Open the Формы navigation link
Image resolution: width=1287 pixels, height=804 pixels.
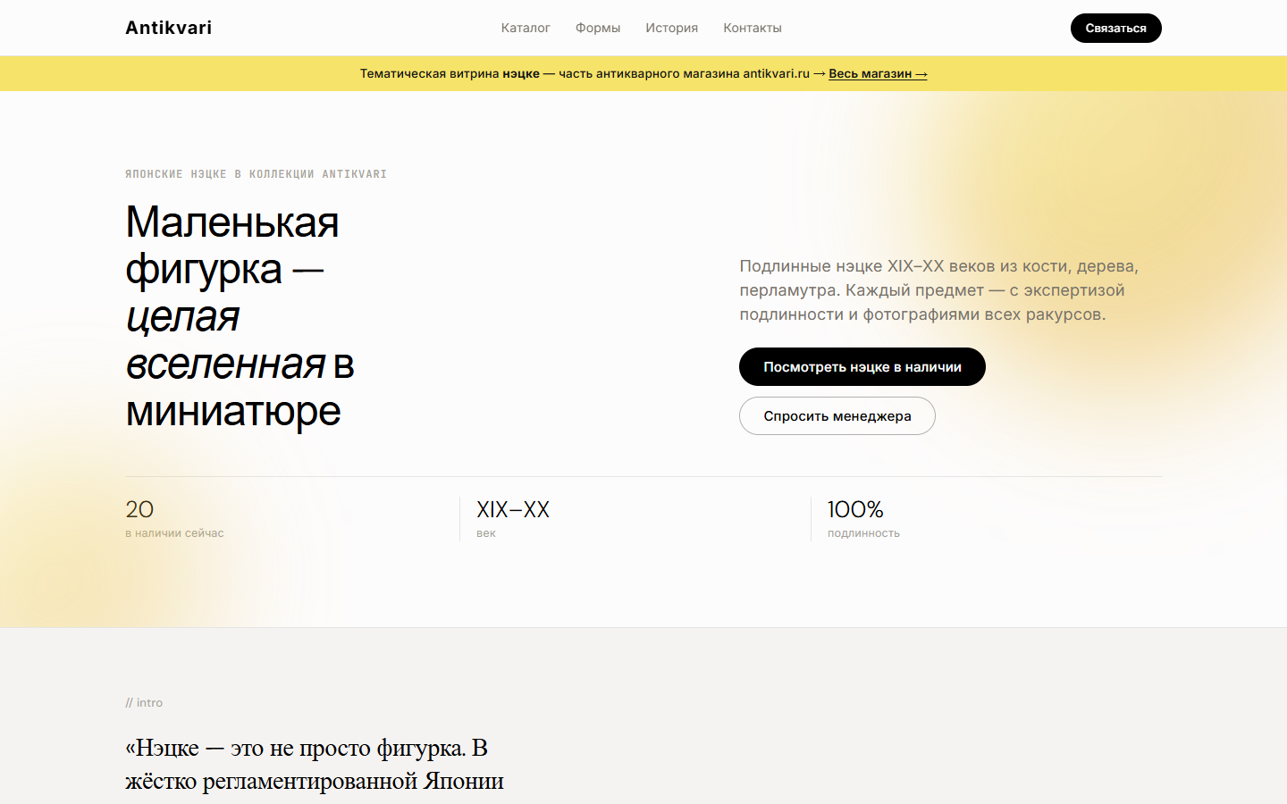(598, 28)
